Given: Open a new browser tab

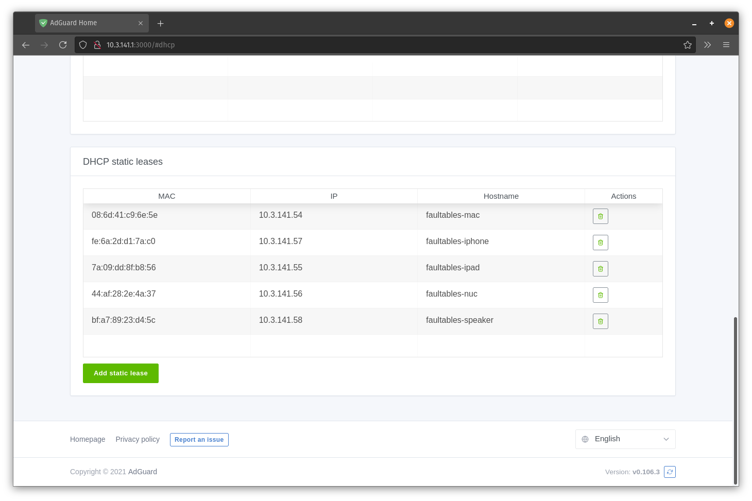Looking at the screenshot, I should [x=160, y=23].
